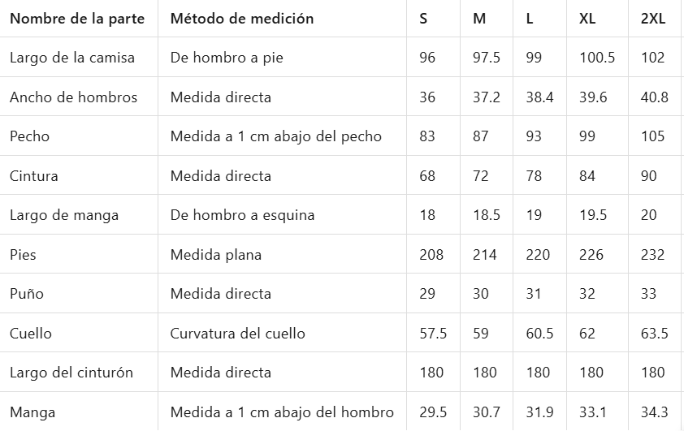Image resolution: width=684 pixels, height=431 pixels.
Task: Select the XL size column header
Action: point(587,19)
